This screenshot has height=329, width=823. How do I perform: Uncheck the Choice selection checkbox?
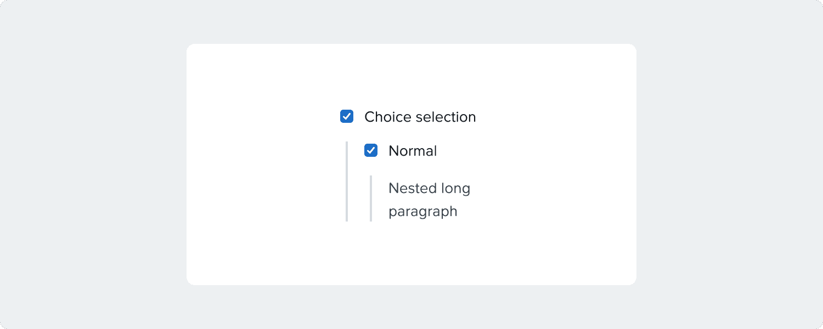click(x=347, y=116)
